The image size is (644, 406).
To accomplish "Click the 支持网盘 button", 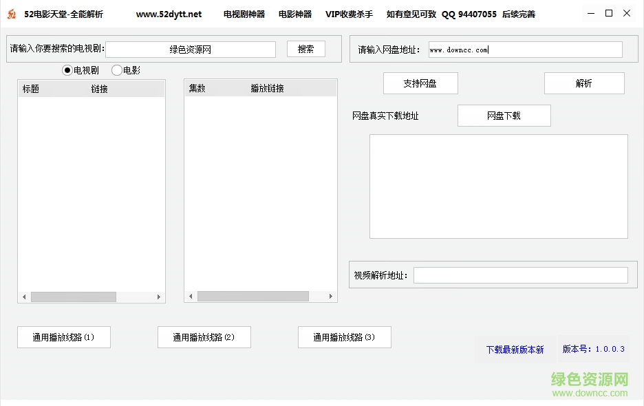I will coord(420,83).
